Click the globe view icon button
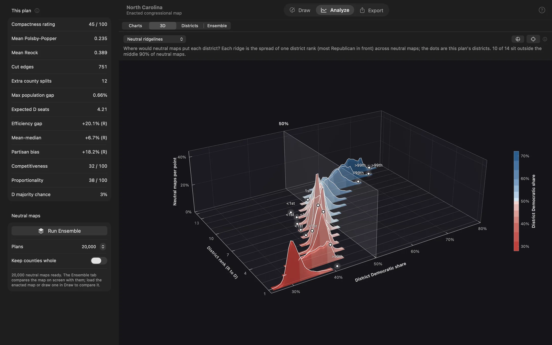 tap(518, 39)
